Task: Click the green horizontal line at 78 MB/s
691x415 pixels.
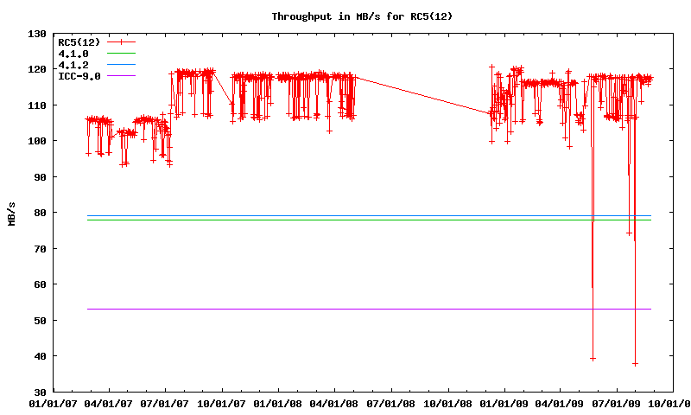Action: point(345,220)
